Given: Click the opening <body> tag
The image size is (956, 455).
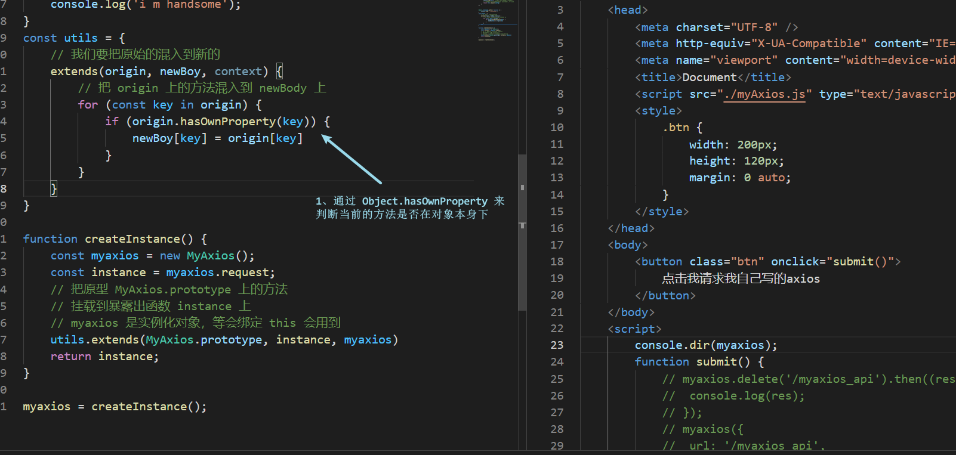Looking at the screenshot, I should coord(628,244).
